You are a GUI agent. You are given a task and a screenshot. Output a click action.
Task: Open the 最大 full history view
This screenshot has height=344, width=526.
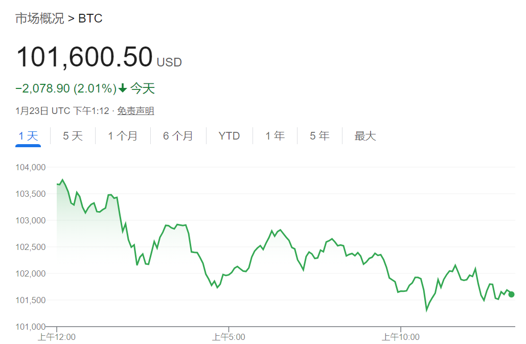click(364, 135)
